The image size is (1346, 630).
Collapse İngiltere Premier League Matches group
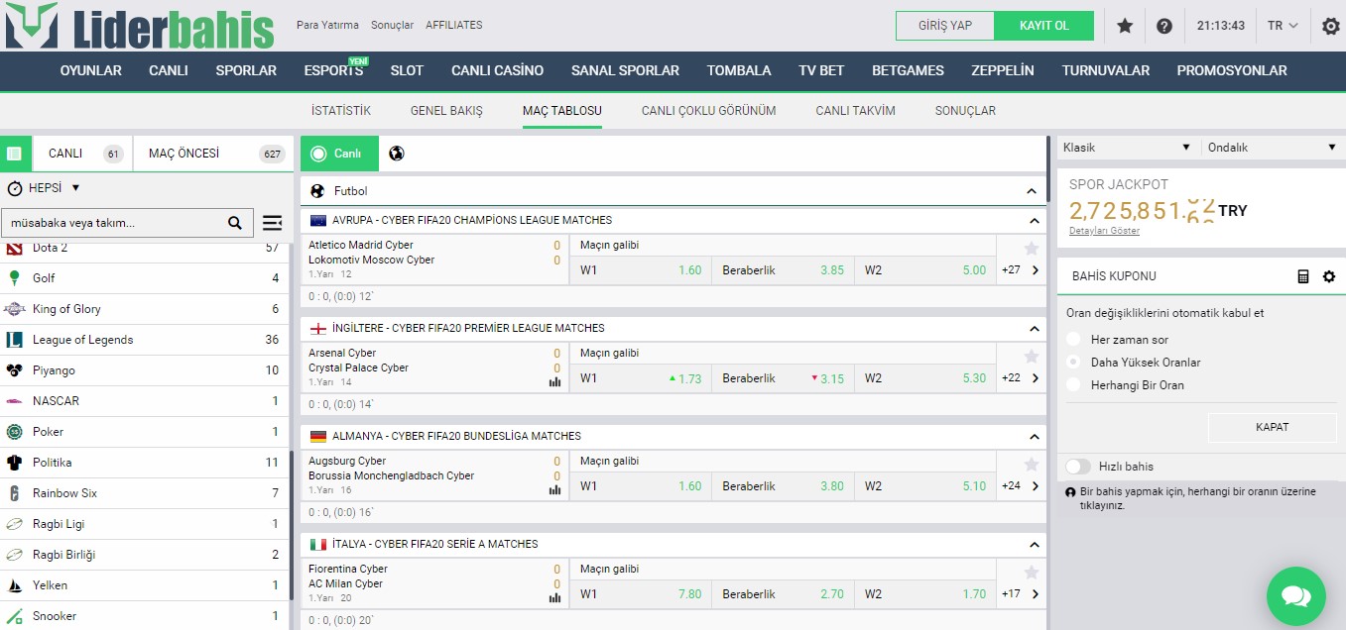[1034, 329]
